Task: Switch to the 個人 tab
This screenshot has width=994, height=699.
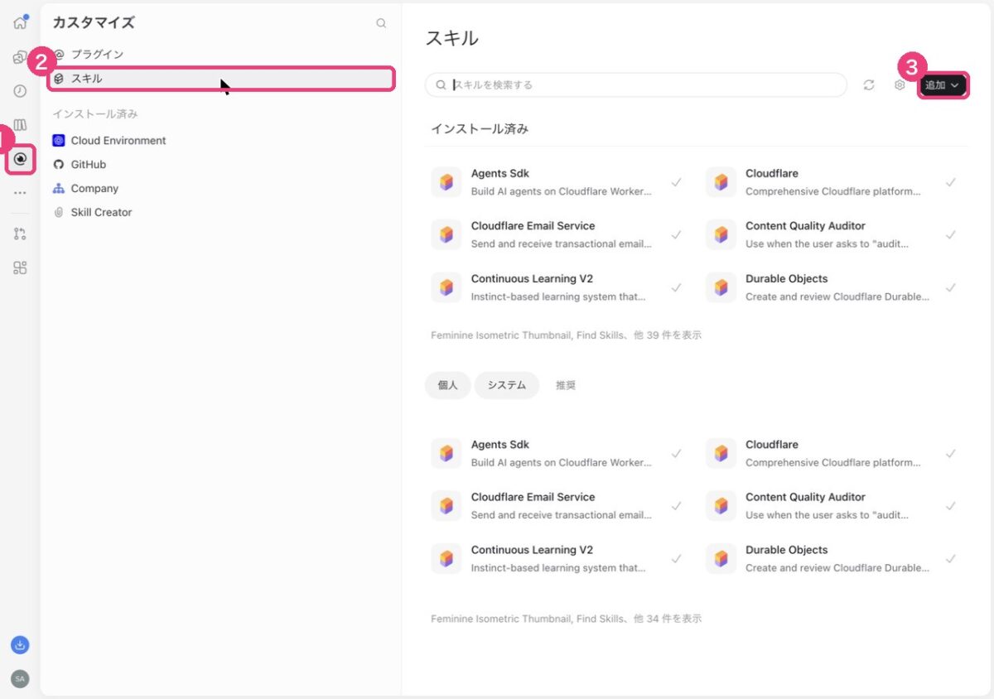Action: (447, 385)
